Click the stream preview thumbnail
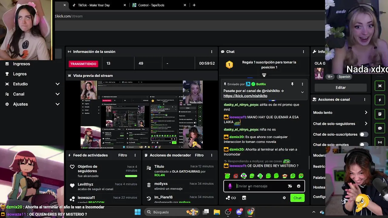 point(142,115)
